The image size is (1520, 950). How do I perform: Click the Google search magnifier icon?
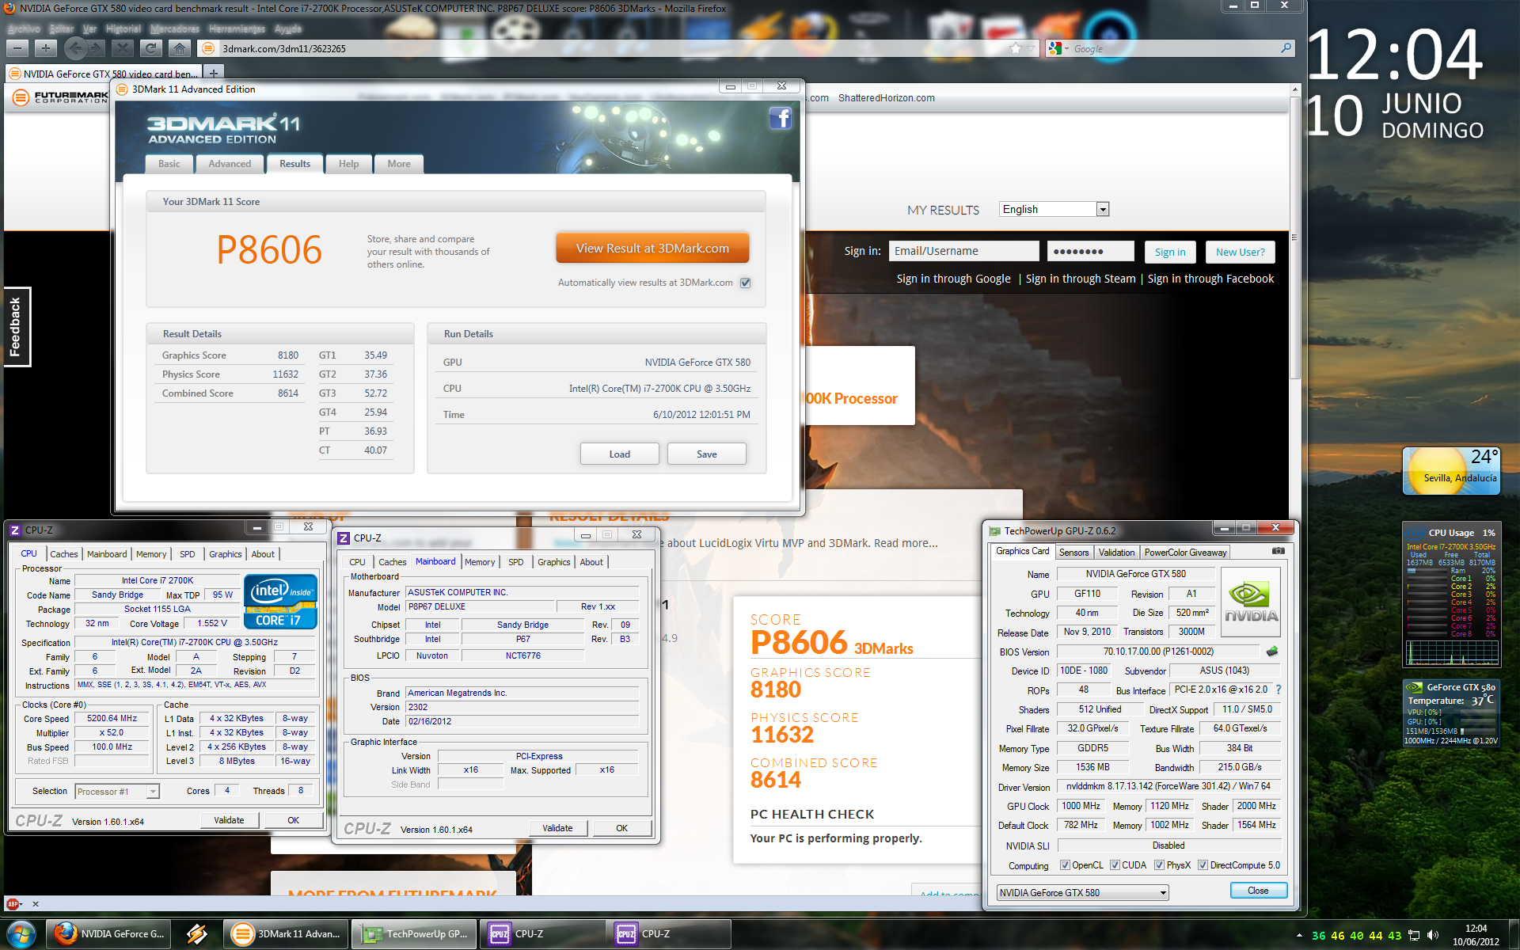[x=1286, y=49]
